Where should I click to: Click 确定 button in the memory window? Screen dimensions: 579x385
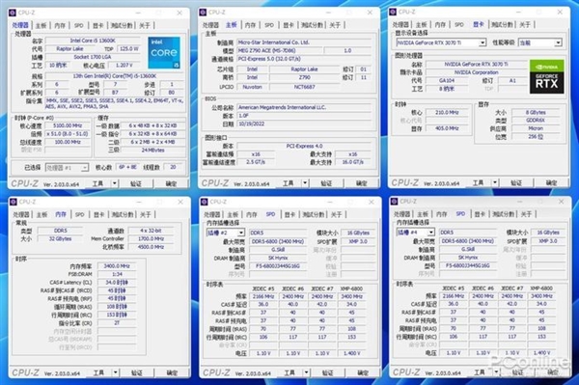point(172,372)
